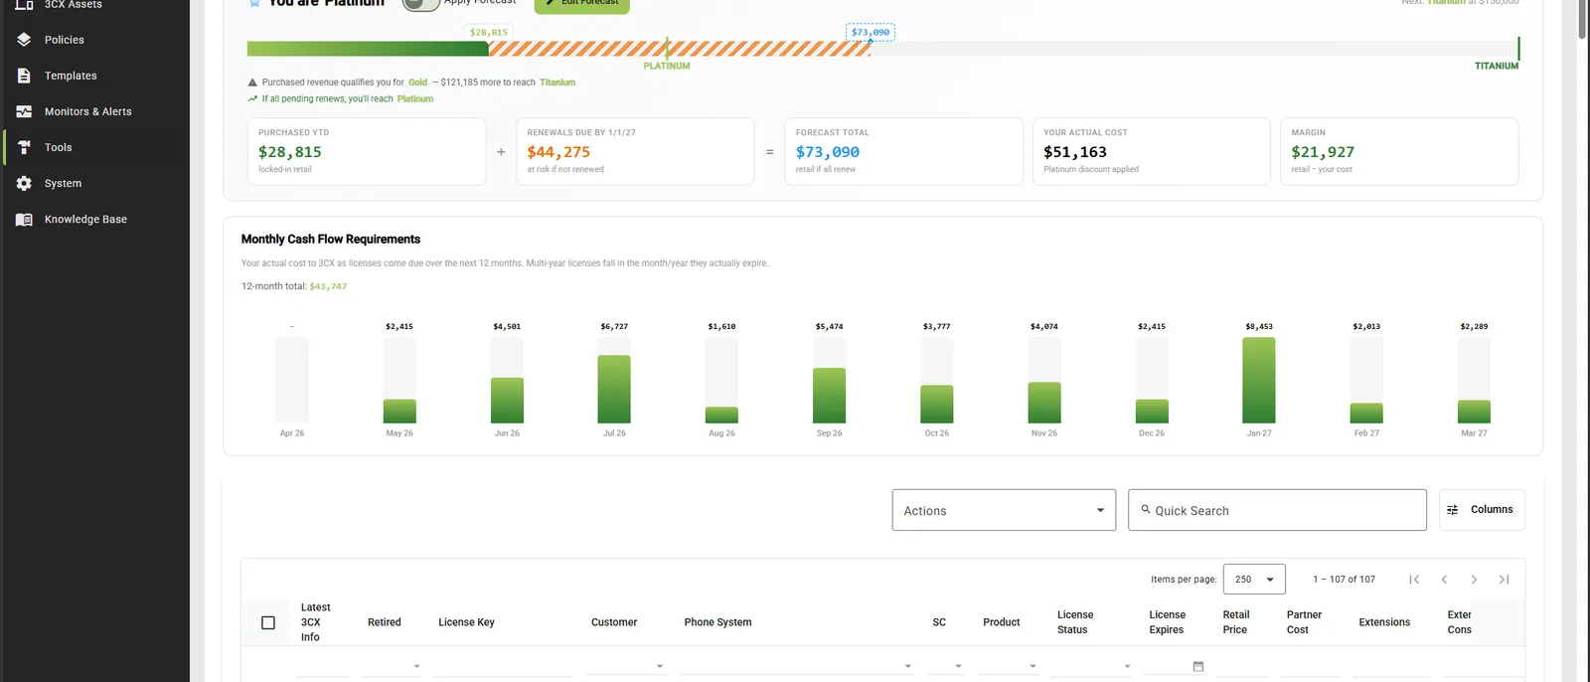Open Templates via its document icon

pos(24,76)
